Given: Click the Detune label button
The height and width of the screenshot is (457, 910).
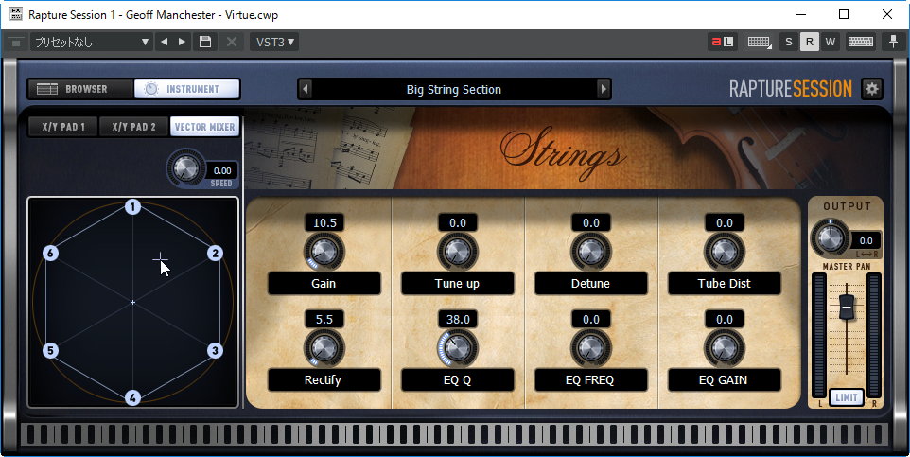Looking at the screenshot, I should pos(591,283).
